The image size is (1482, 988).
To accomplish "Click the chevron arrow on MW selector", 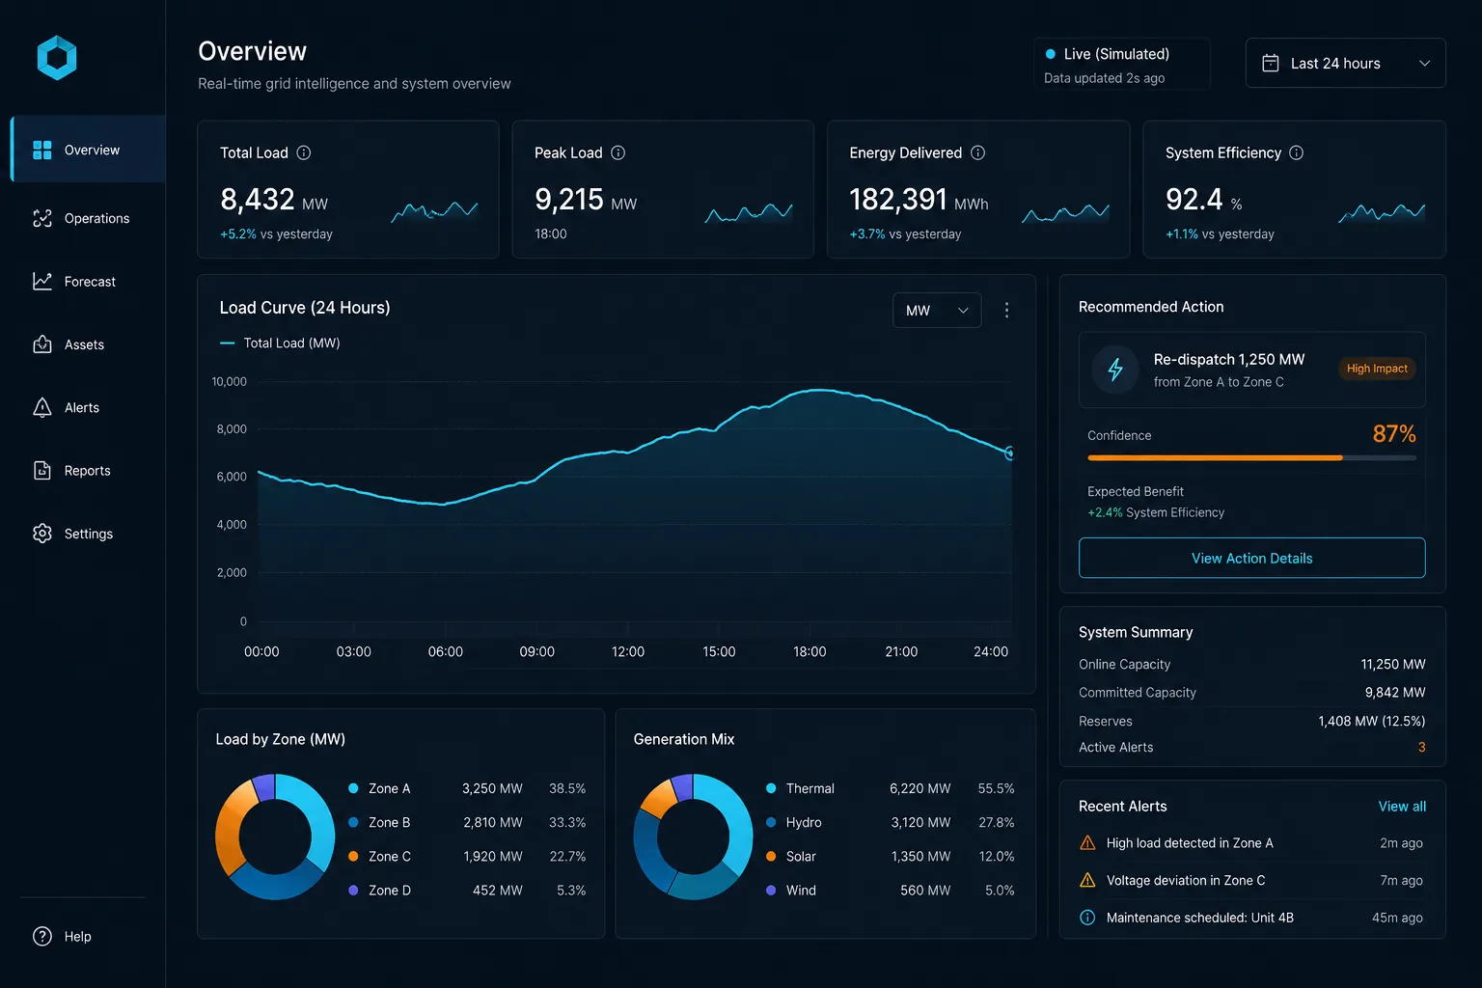I will (x=963, y=310).
